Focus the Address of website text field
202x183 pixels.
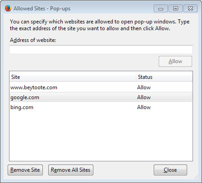point(101,50)
